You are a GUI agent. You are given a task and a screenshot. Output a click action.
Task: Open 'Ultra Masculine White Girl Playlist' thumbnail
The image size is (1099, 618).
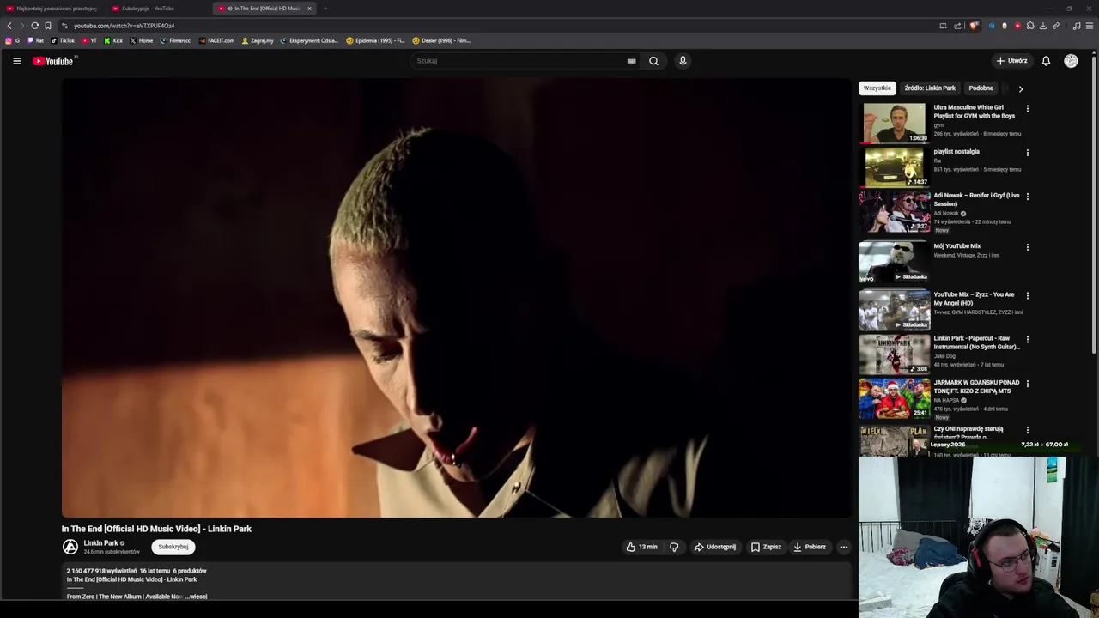(x=894, y=123)
